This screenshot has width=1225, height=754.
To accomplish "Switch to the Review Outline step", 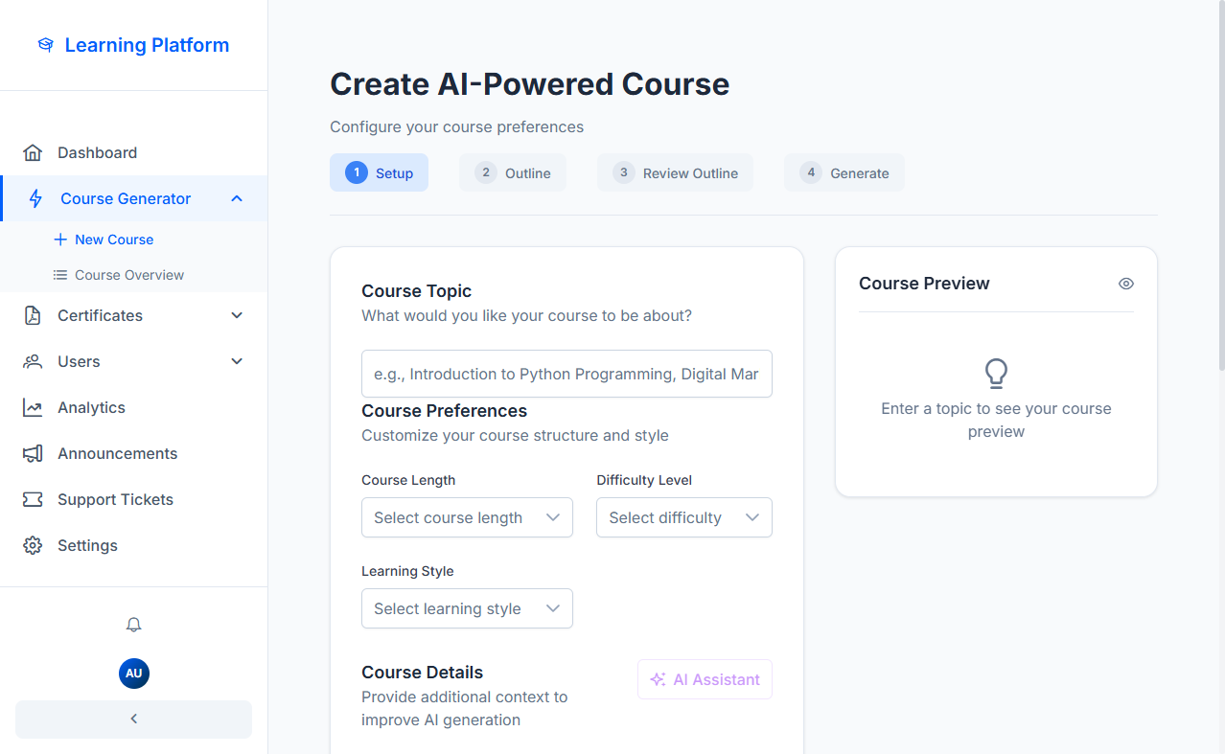I will click(675, 173).
